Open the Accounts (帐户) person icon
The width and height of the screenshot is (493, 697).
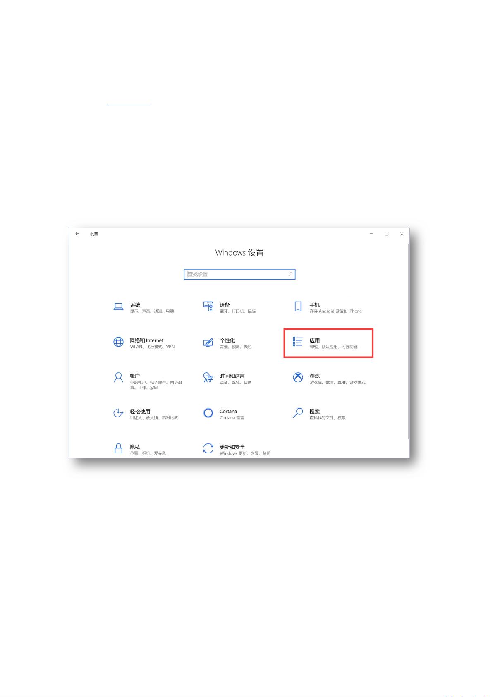coord(119,378)
